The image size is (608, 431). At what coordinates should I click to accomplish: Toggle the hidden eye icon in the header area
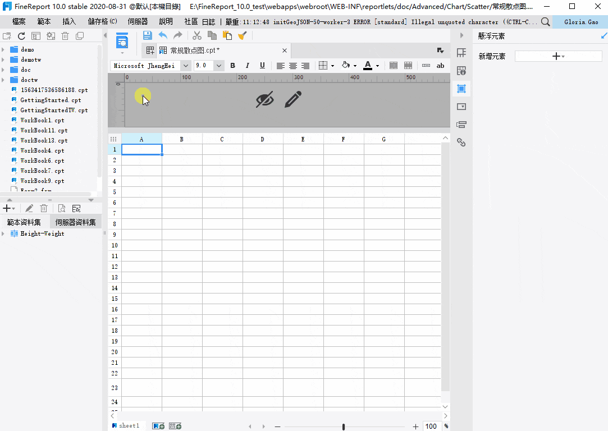pyautogui.click(x=265, y=99)
